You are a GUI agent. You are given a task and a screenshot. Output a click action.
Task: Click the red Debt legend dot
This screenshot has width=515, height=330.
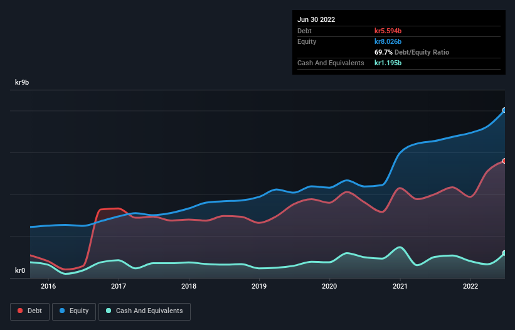[x=20, y=311]
